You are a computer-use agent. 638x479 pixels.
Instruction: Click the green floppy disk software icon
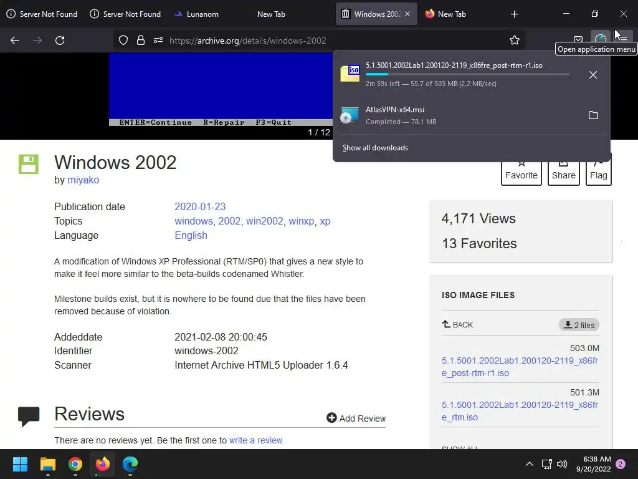29,164
